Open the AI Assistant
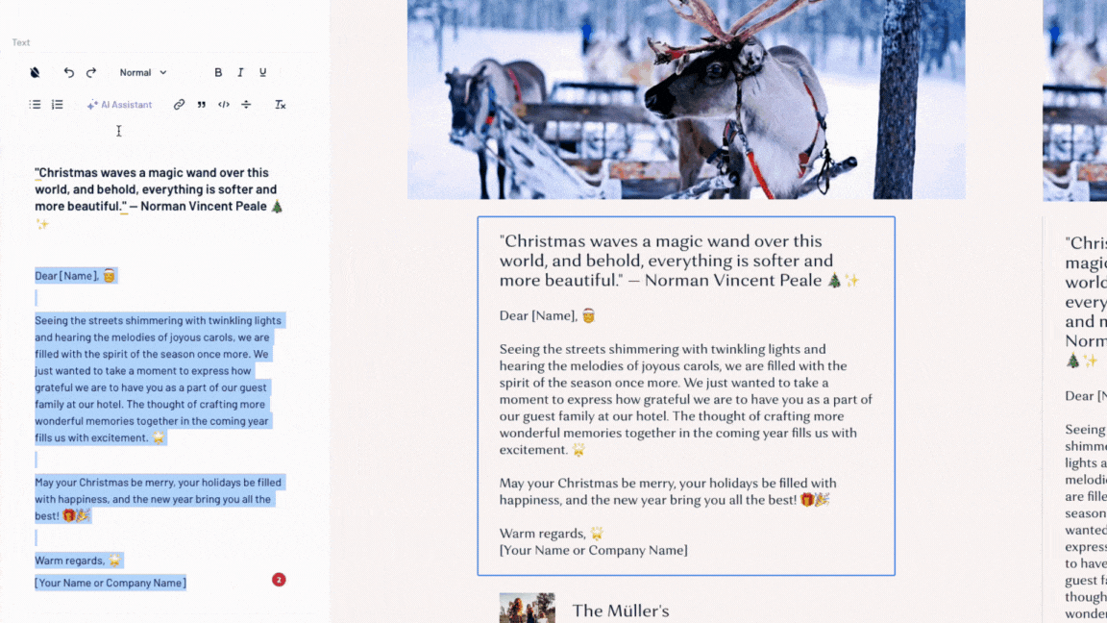This screenshot has height=623, width=1107. (x=119, y=105)
